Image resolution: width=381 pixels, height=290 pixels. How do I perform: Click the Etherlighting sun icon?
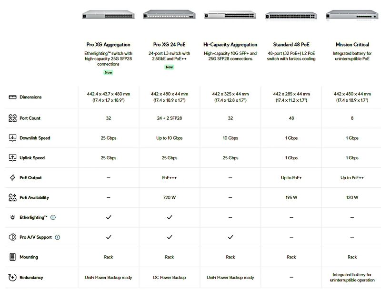coord(12,217)
